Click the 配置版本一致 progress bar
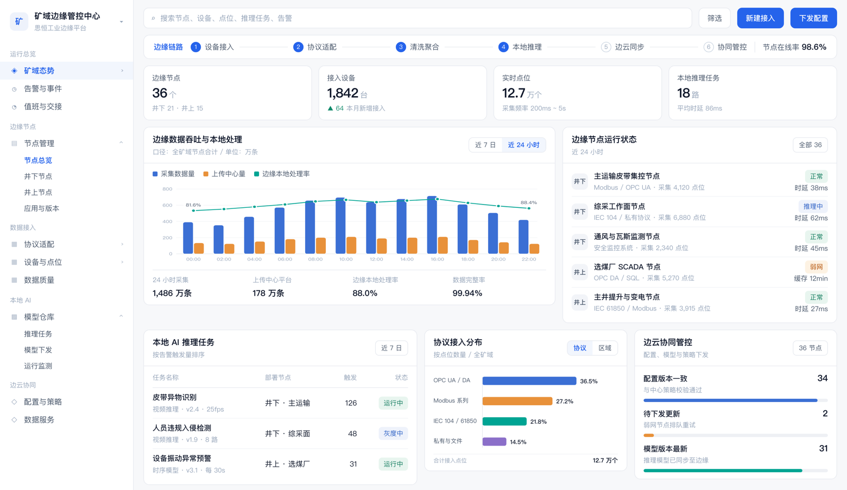 tap(735, 400)
